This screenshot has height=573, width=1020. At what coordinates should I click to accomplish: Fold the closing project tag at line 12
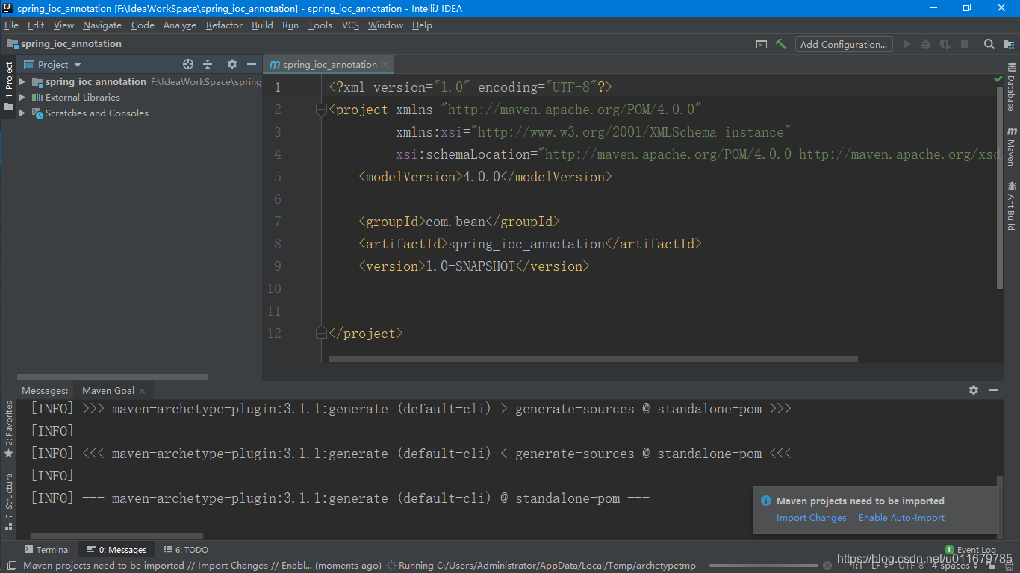pos(321,333)
